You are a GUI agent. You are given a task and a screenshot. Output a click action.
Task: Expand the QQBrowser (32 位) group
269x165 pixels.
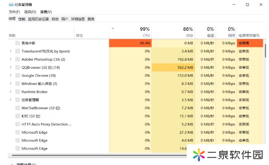tap(11, 67)
